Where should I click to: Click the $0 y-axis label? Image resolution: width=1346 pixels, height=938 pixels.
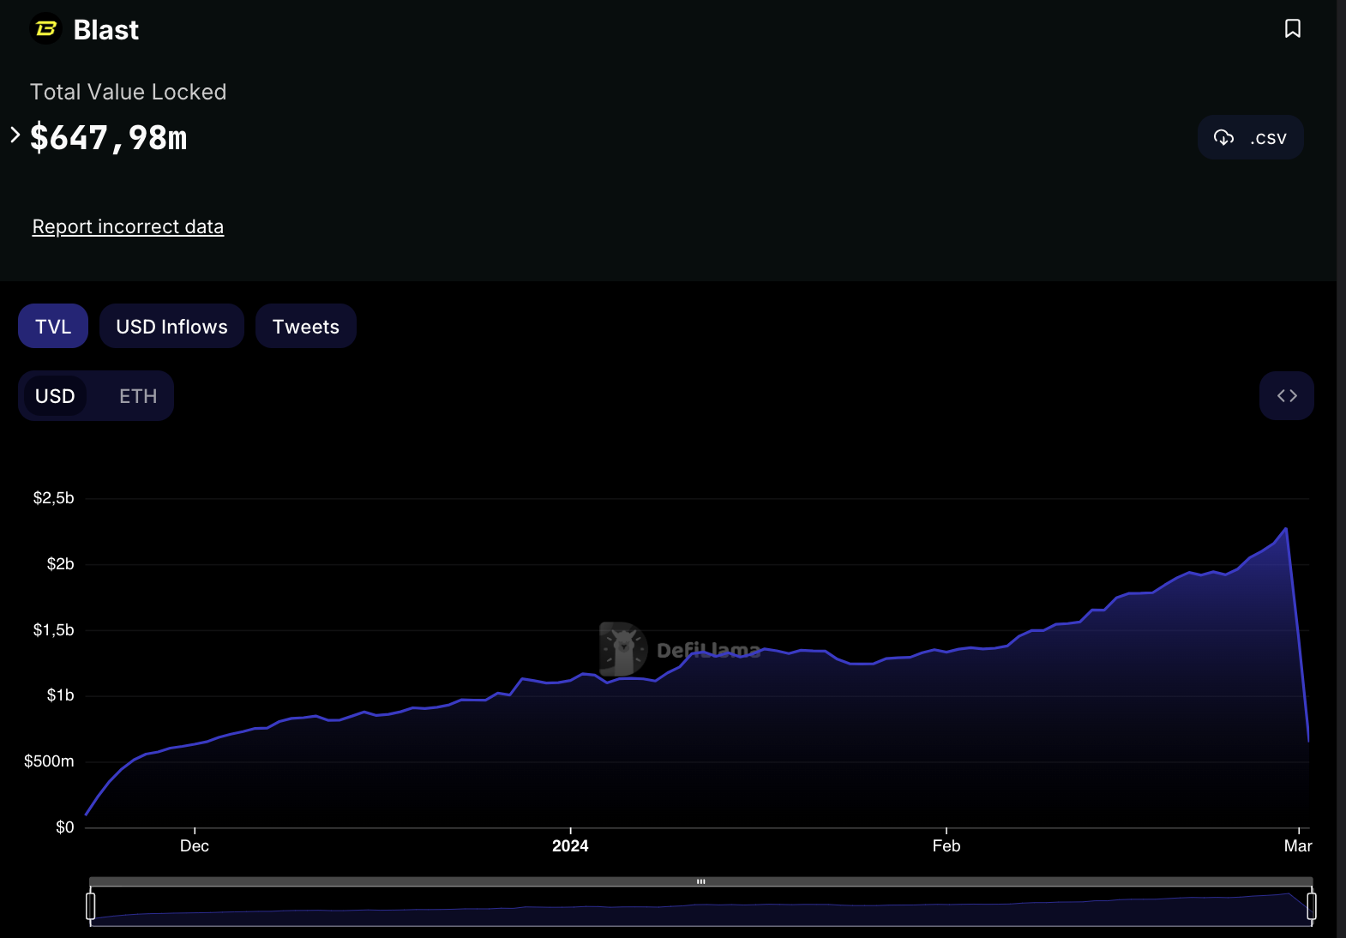click(x=65, y=827)
